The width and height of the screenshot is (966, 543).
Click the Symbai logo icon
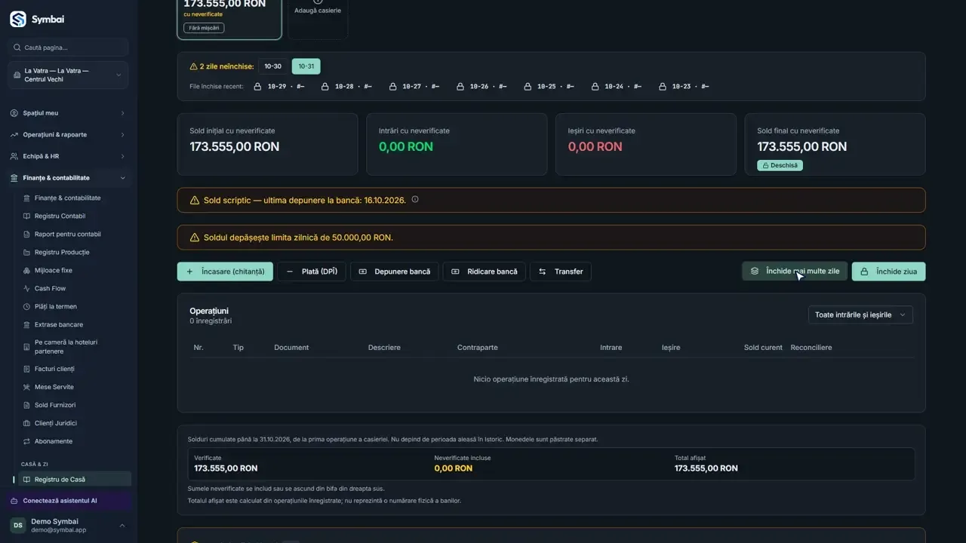(x=18, y=19)
